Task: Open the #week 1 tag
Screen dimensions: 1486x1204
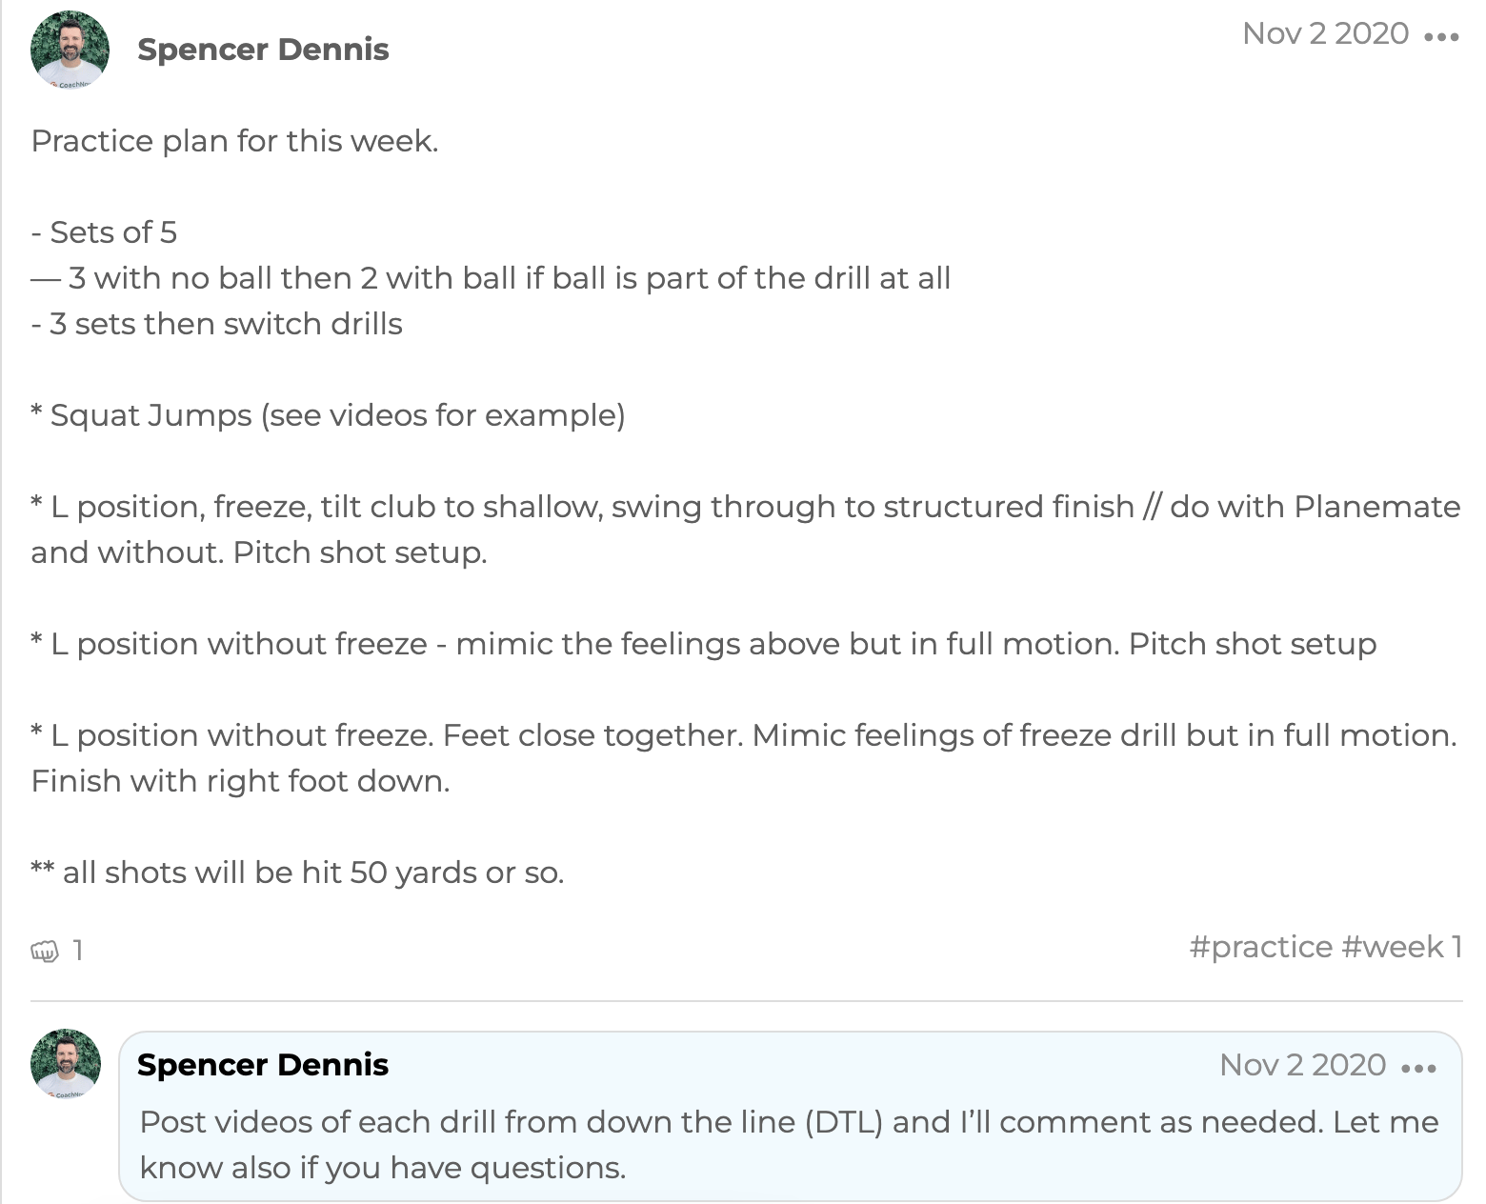Action: pyautogui.click(x=1402, y=947)
